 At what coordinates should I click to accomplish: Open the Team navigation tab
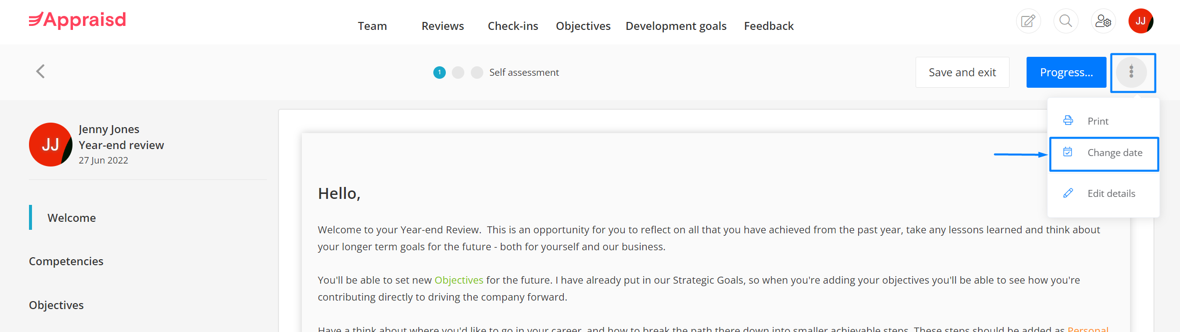coord(372,26)
